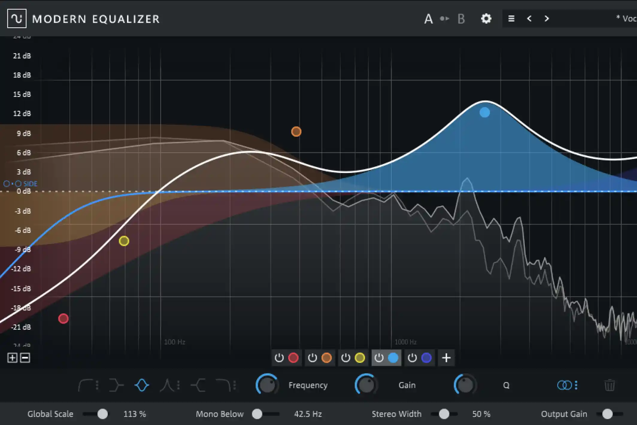The height and width of the screenshot is (425, 637).
Task: Zoom out the dB scale minus
Action: (25, 358)
